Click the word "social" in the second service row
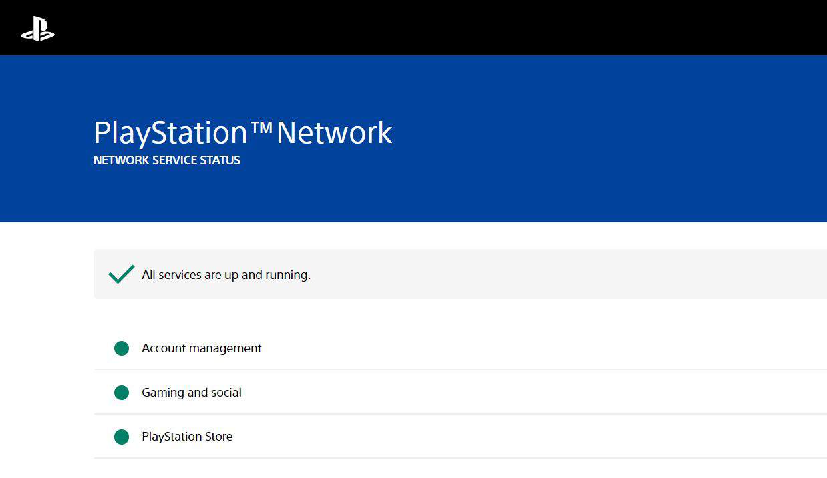Viewport: 827px width, 478px height. pyautogui.click(x=226, y=393)
